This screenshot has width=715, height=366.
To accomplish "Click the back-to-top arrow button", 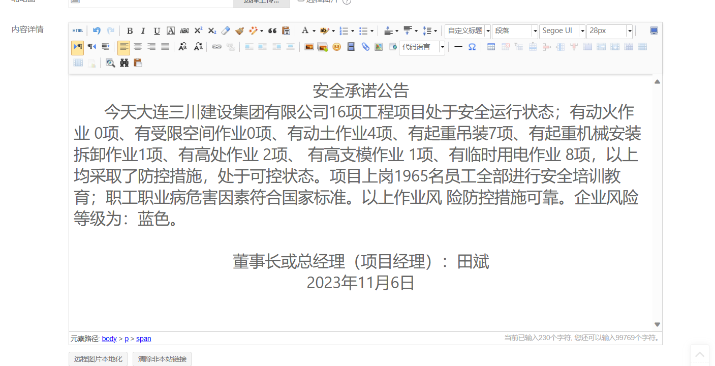I will pyautogui.click(x=700, y=354).
